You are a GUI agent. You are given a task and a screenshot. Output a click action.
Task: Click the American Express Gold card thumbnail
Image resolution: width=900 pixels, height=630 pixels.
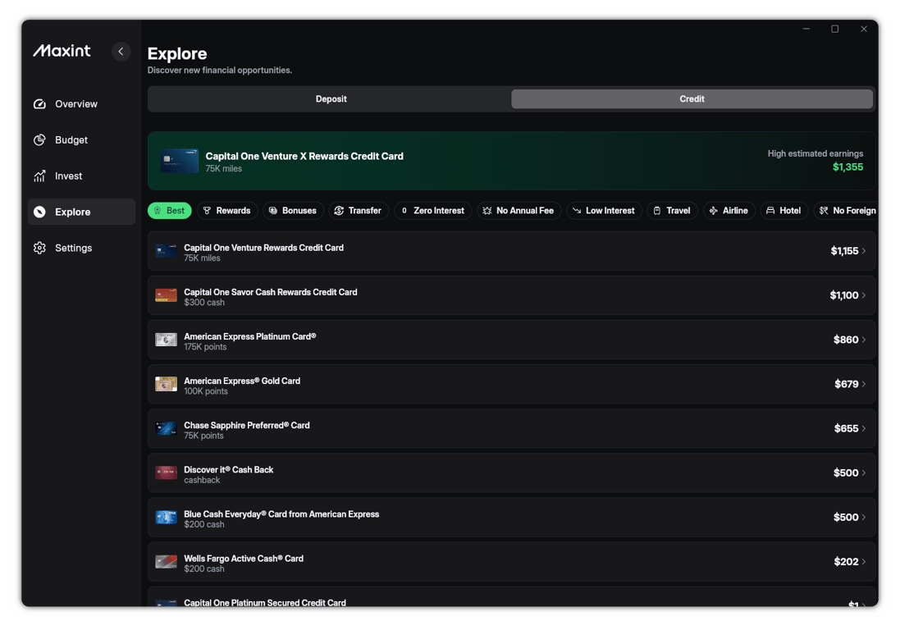(x=166, y=384)
